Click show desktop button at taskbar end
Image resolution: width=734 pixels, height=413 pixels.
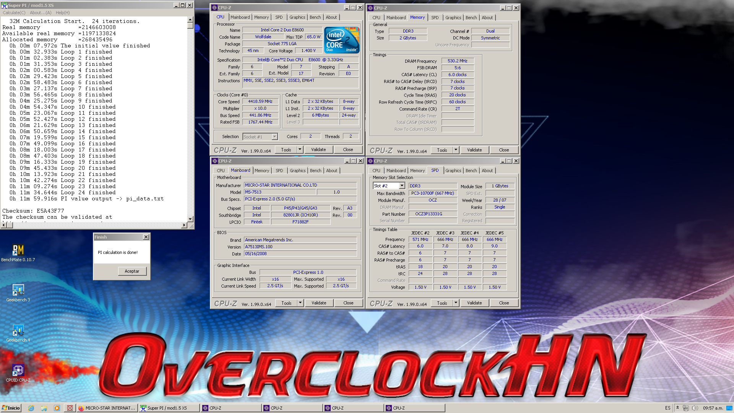coord(729,408)
